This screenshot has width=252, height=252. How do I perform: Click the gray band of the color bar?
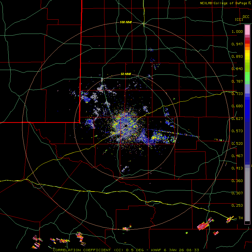247,195
